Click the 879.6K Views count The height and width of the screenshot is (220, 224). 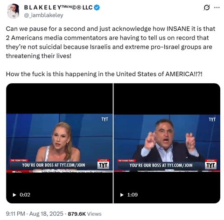[x=84, y=214]
